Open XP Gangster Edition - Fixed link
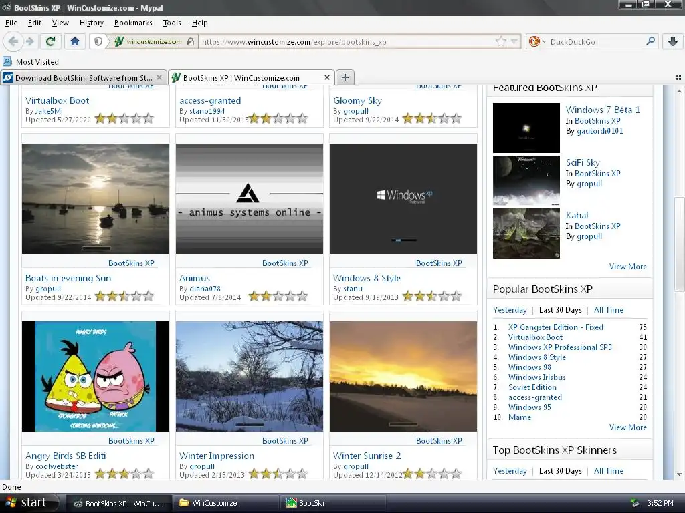 tap(556, 327)
